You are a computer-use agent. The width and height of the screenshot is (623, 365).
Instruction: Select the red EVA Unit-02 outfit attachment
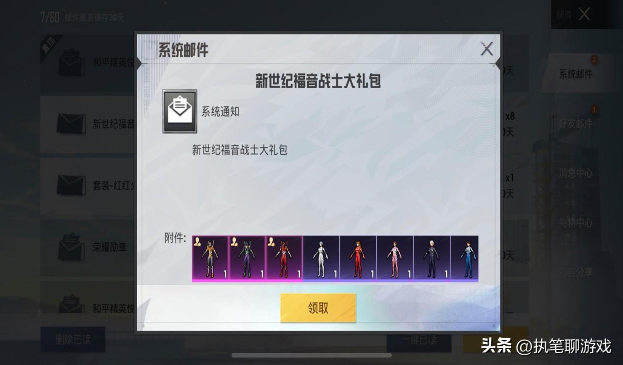(x=284, y=258)
